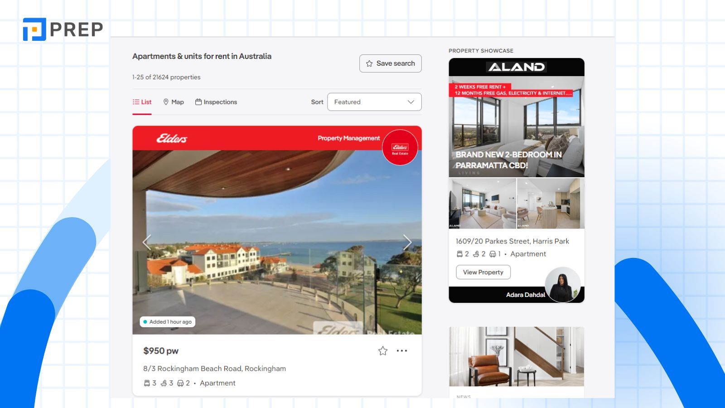Click the Apartments & units for rent heading

202,56
